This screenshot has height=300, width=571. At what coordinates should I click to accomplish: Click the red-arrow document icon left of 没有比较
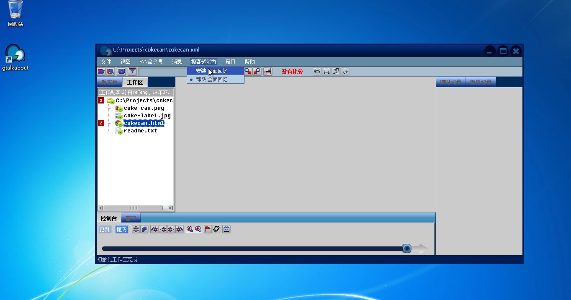(268, 72)
